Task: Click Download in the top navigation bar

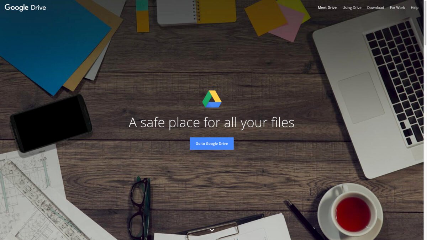Action: [375, 7]
